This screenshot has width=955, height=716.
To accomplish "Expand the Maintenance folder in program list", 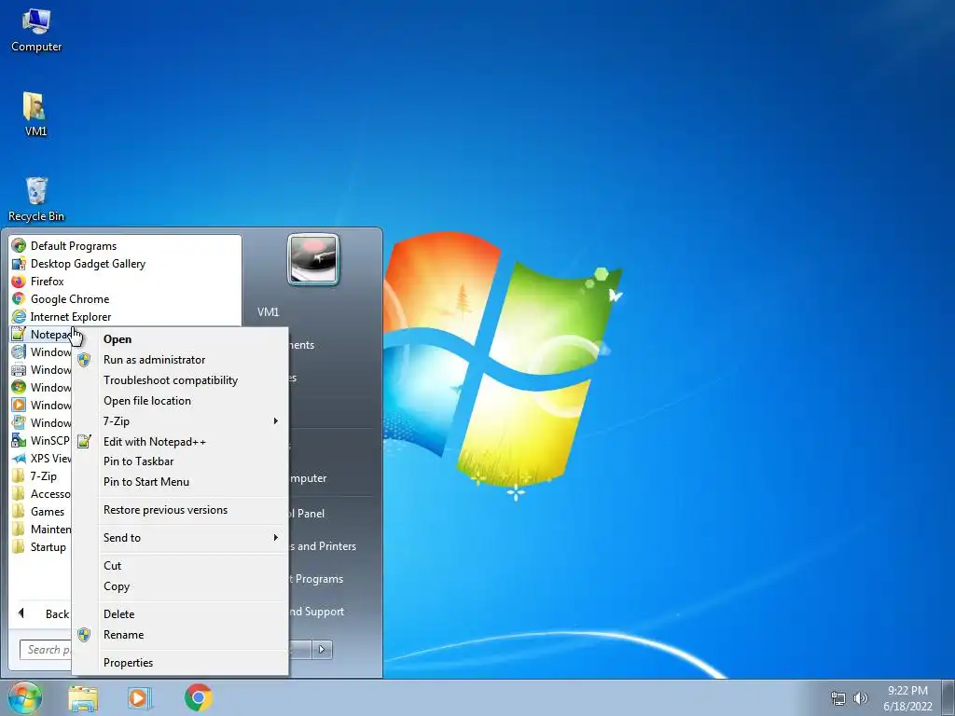I will pyautogui.click(x=40, y=530).
